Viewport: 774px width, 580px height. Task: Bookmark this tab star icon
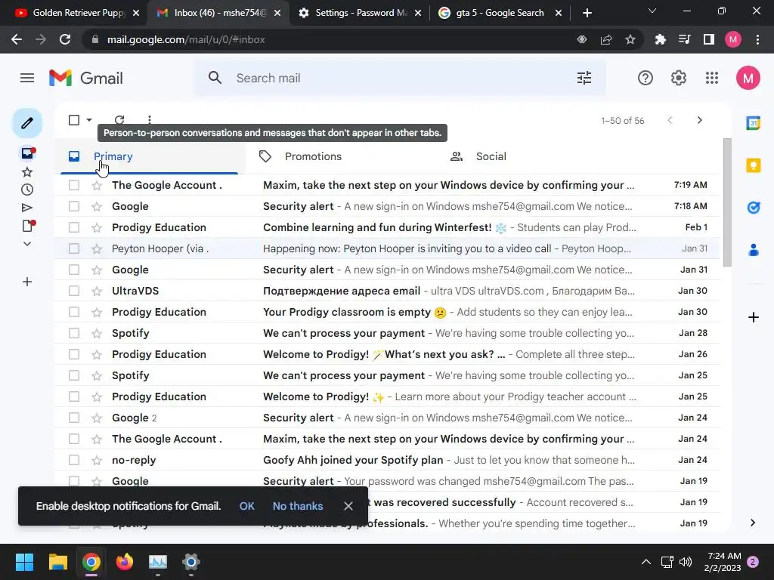(x=630, y=39)
